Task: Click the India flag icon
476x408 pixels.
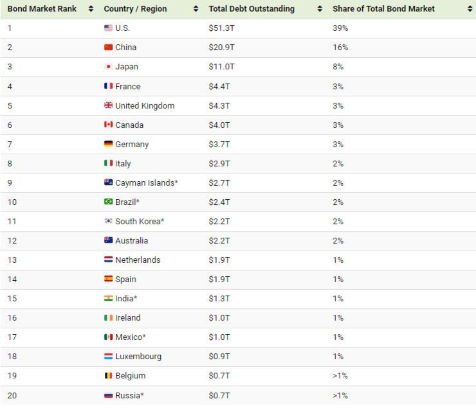Action: tap(108, 298)
